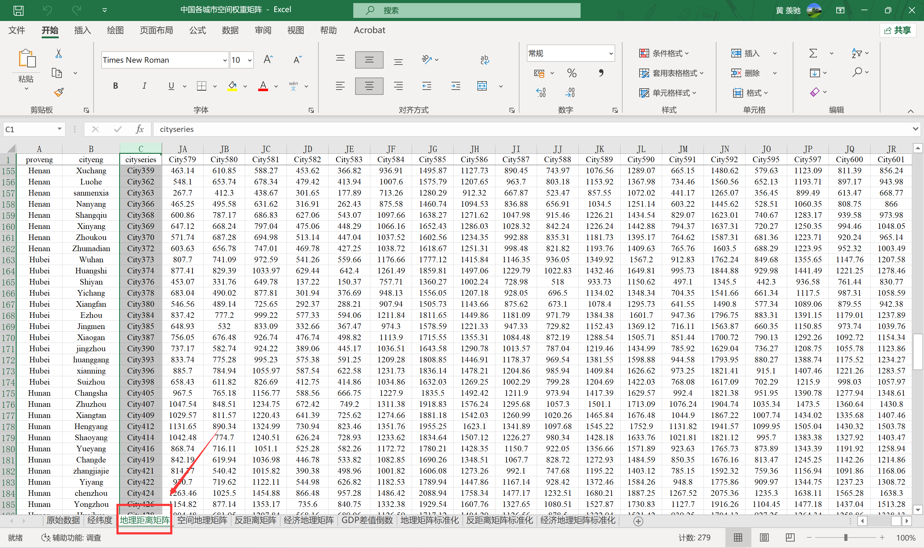Click the AutoSum sigma icon
The width and height of the screenshot is (924, 548).
[x=813, y=53]
